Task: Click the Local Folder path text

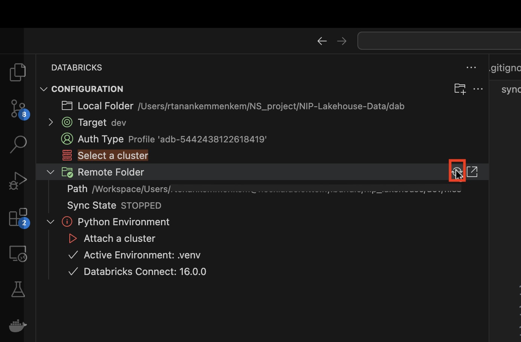Action: point(271,106)
